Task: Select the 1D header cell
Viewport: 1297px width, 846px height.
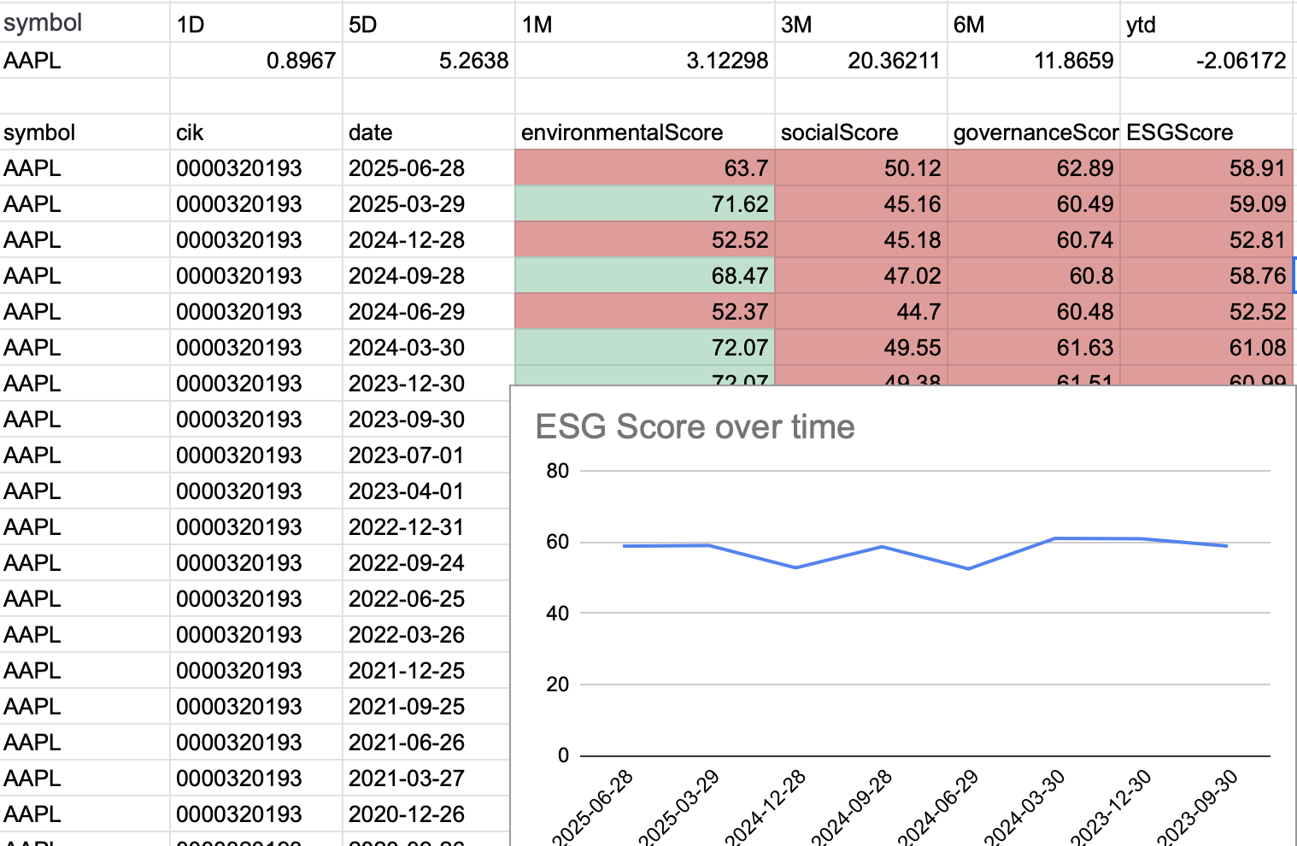Action: 256,24
